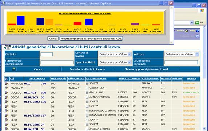This screenshot has width=208, height=131.
Task: Open edit icon for CODECG 010/491 row
Action: pyautogui.click(x=7, y=93)
